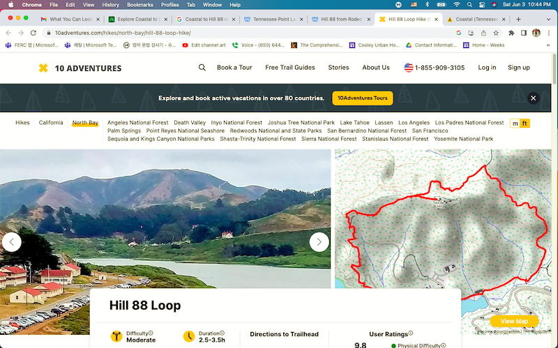The height and width of the screenshot is (348, 558).
Task: Show next photo with right arrow
Action: (x=319, y=242)
